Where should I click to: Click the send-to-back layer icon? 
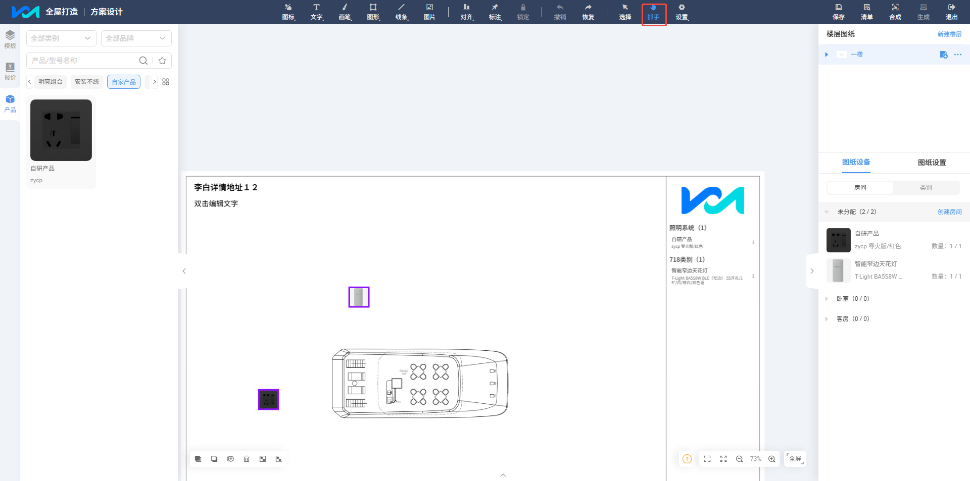pyautogui.click(x=214, y=459)
